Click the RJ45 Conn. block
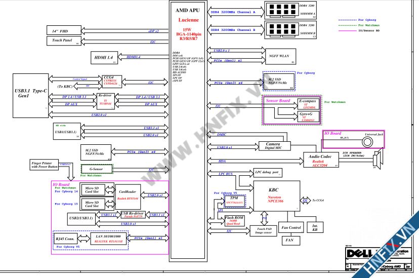This screenshot has height=278, width=419. pos(65,239)
